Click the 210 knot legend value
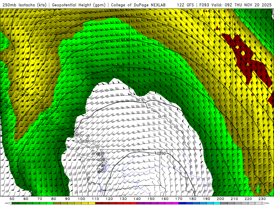 click(x=235, y=199)
